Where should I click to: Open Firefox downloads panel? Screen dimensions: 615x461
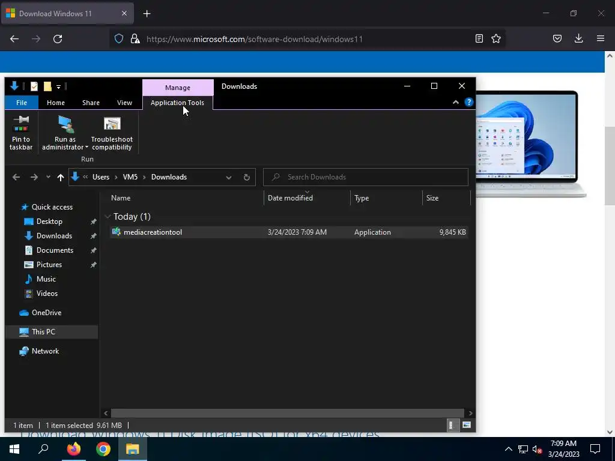tap(578, 38)
